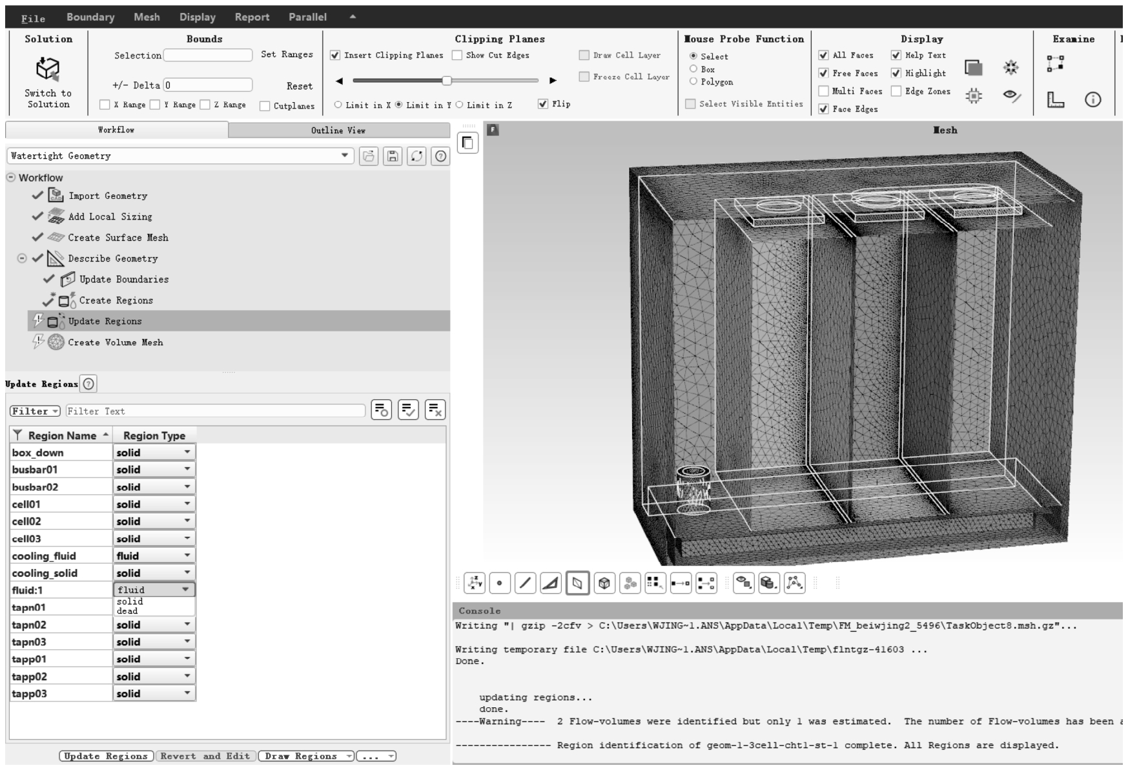Click clipping slider right arrow
The height and width of the screenshot is (770, 1128).
553,81
